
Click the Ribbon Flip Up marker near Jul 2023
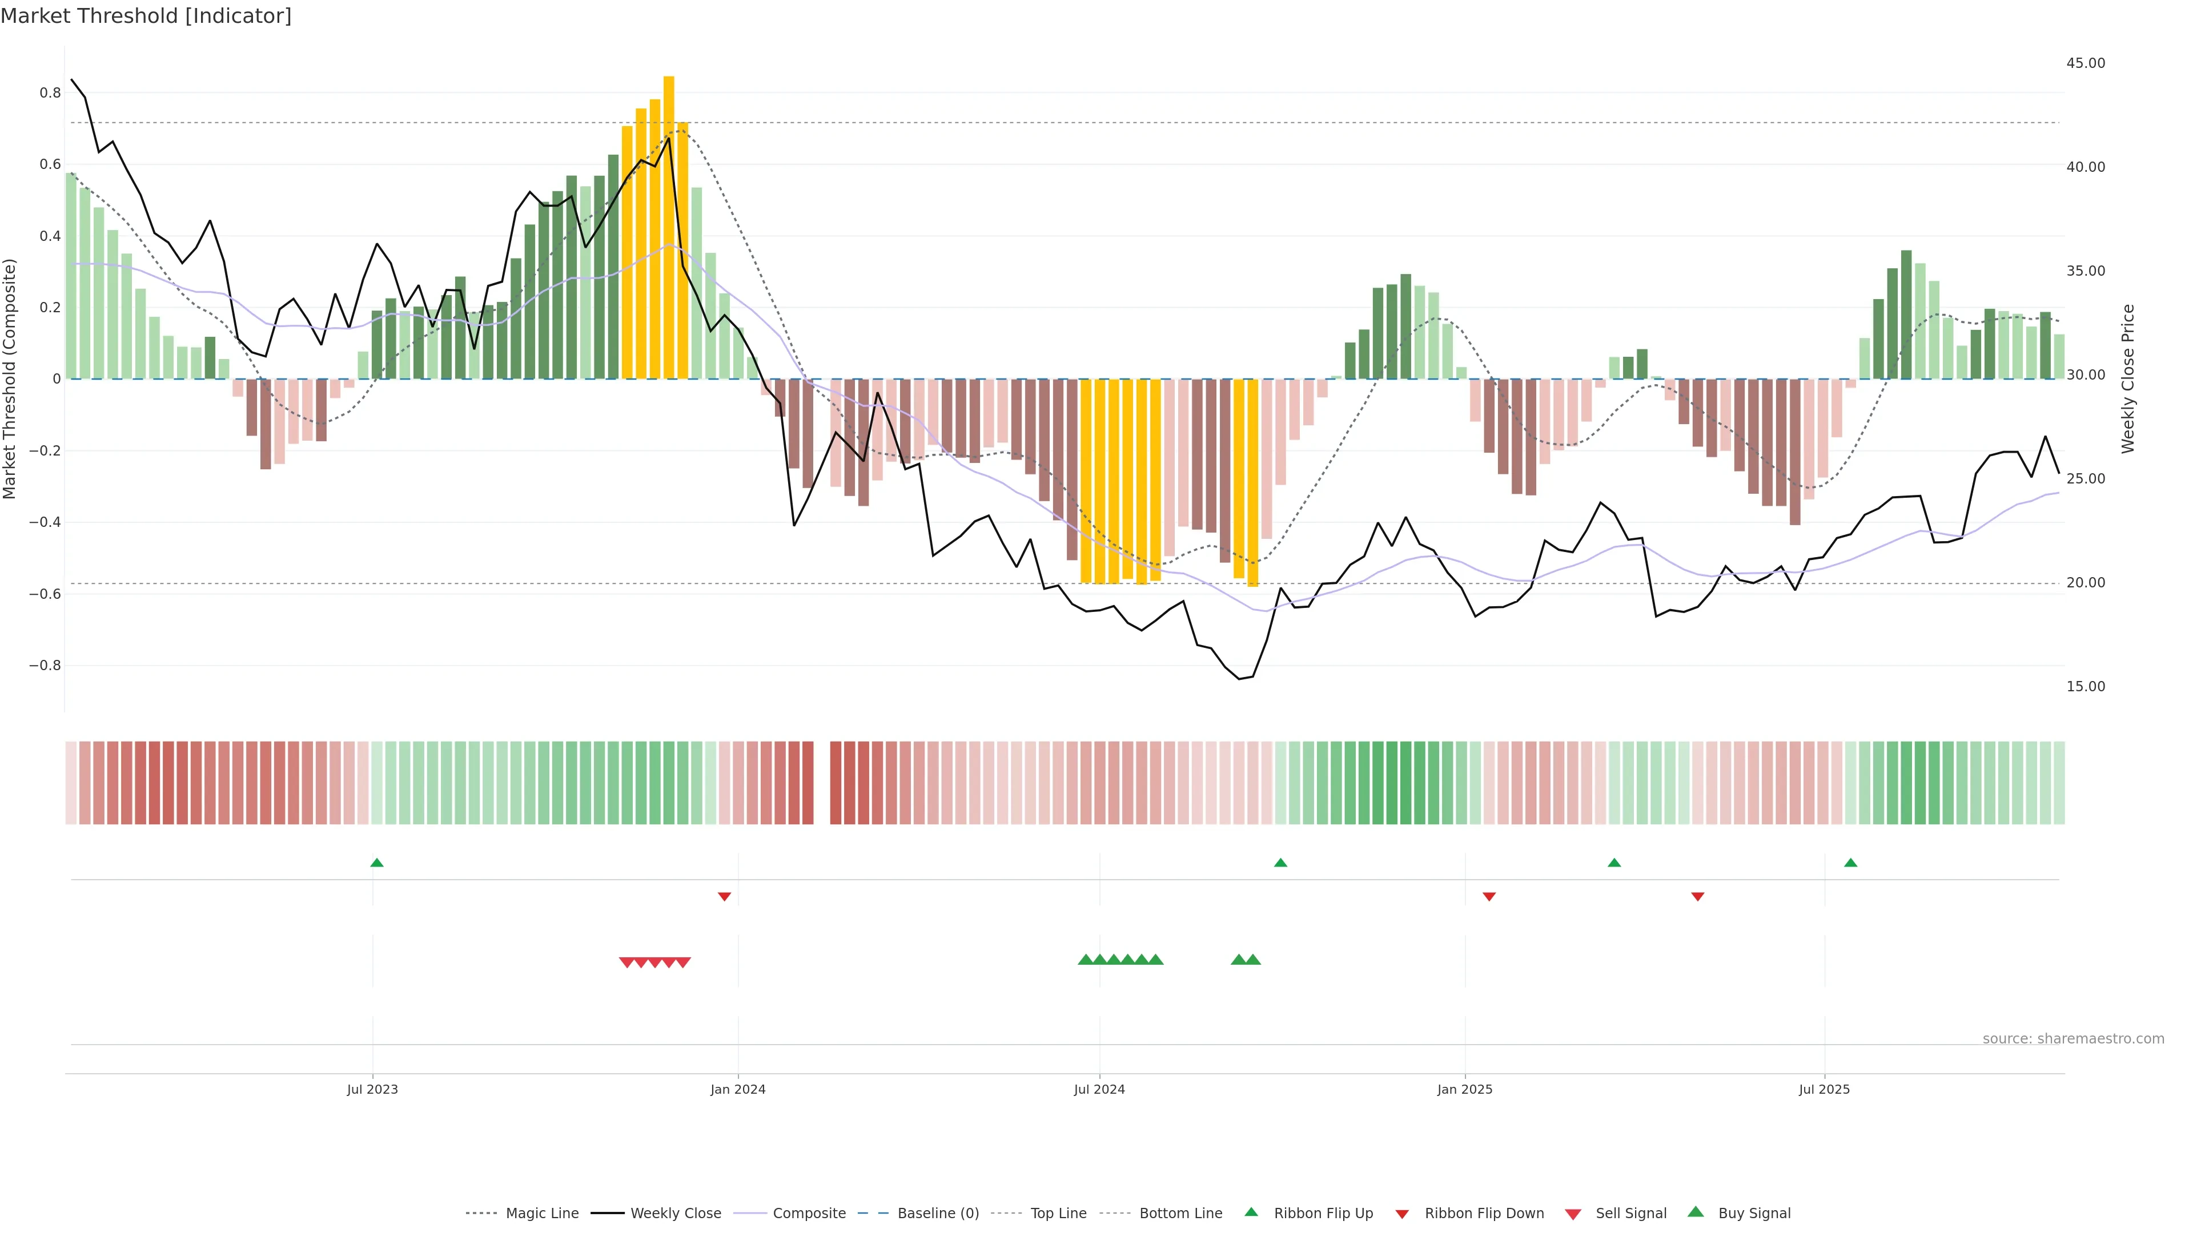(377, 863)
